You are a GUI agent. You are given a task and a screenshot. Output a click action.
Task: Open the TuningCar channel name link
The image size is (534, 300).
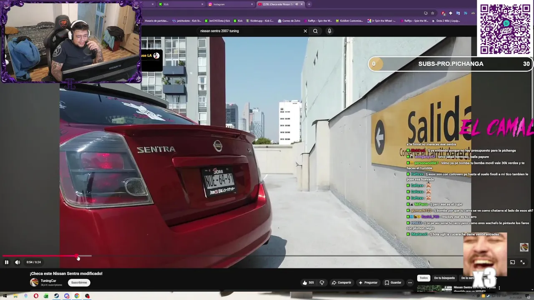[48, 281]
